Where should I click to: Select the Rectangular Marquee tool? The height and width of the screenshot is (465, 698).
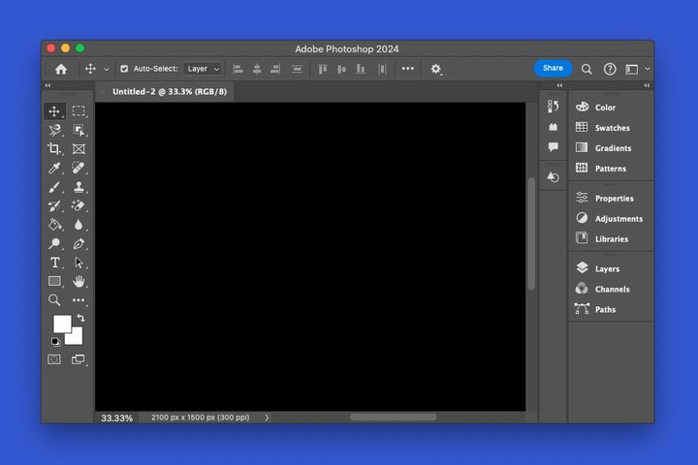click(x=79, y=110)
